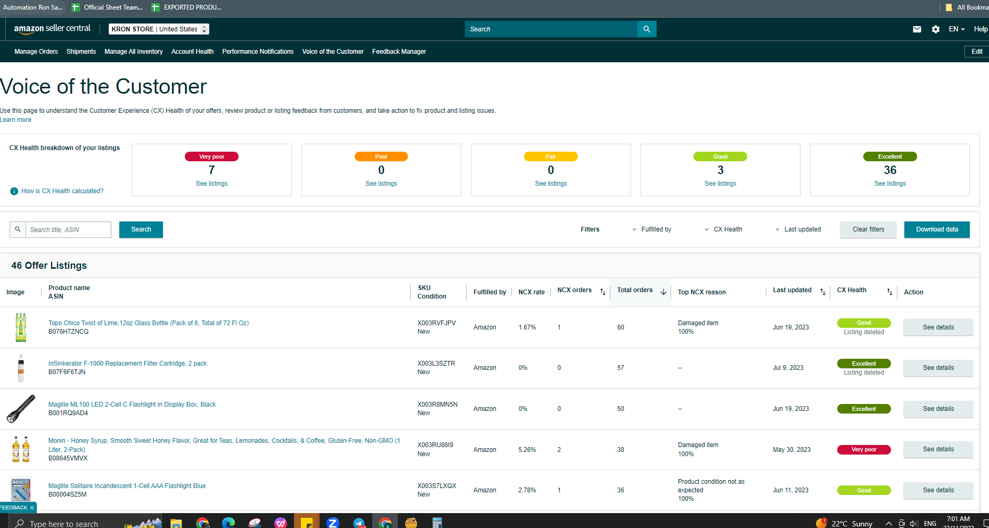Sort by CX Health arrows icon
This screenshot has height=528, width=989.
[889, 292]
